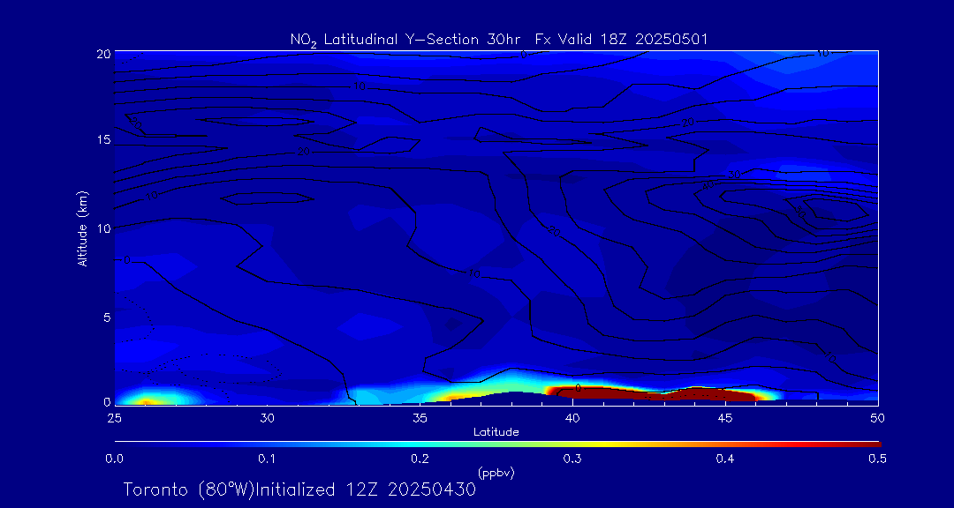
Task: Click the x-axis tick label '40'
Action: pos(572,416)
